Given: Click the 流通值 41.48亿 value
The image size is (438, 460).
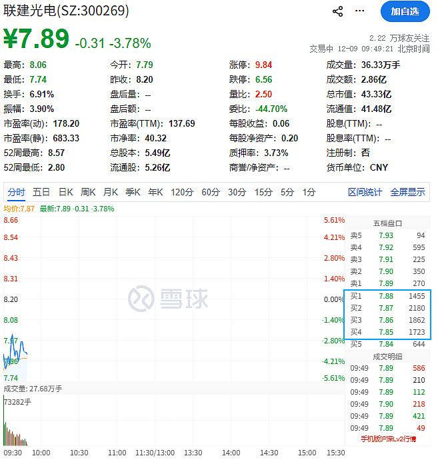Looking at the screenshot, I should pyautogui.click(x=377, y=109).
